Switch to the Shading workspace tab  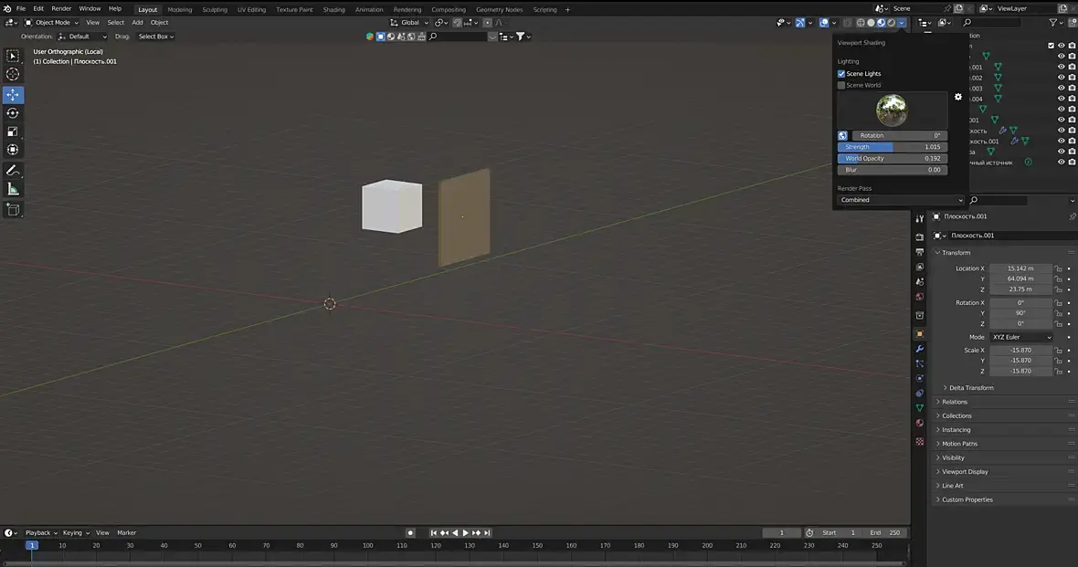click(x=334, y=10)
